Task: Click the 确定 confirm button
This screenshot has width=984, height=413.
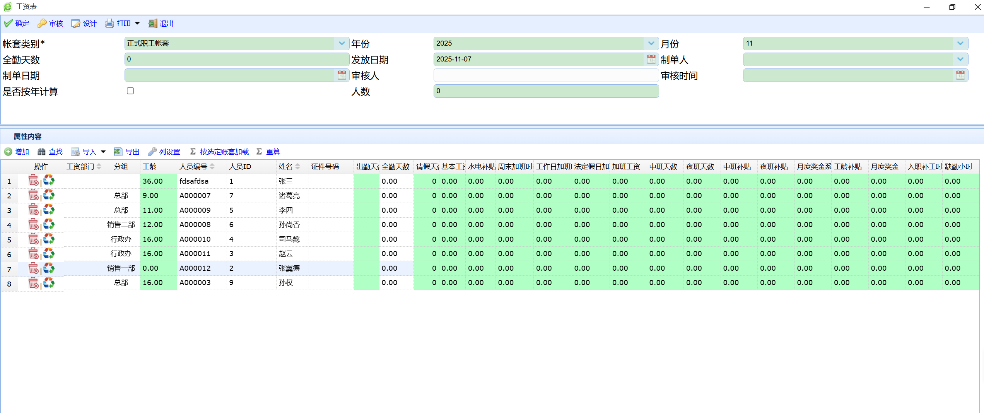Action: pos(17,24)
